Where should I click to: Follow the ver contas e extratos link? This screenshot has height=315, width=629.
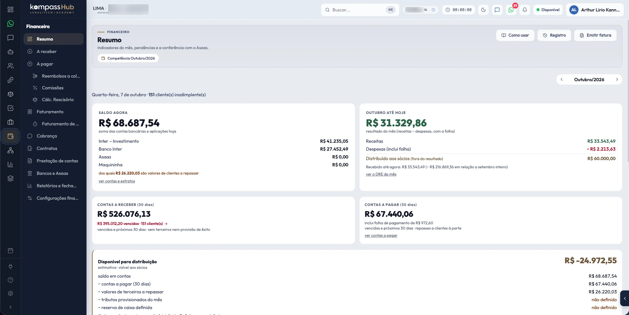pyautogui.click(x=117, y=181)
